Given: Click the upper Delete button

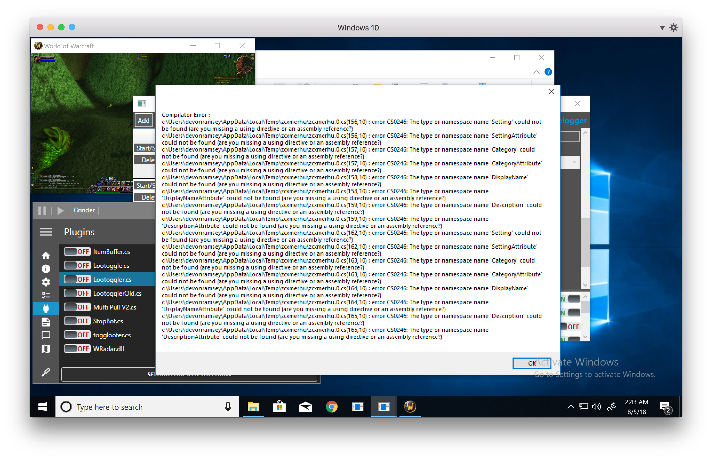Looking at the screenshot, I should point(145,160).
